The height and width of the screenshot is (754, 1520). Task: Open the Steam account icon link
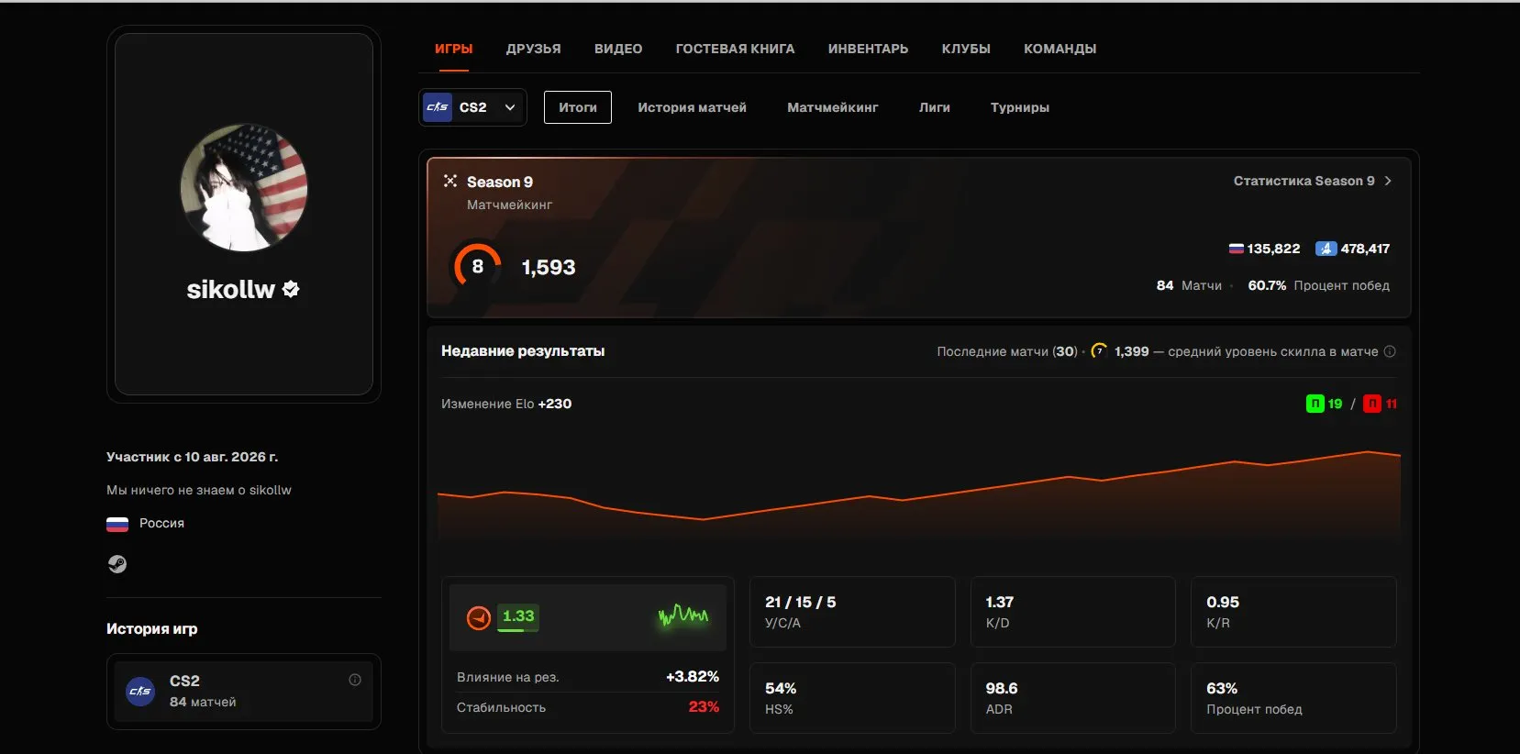click(x=117, y=564)
